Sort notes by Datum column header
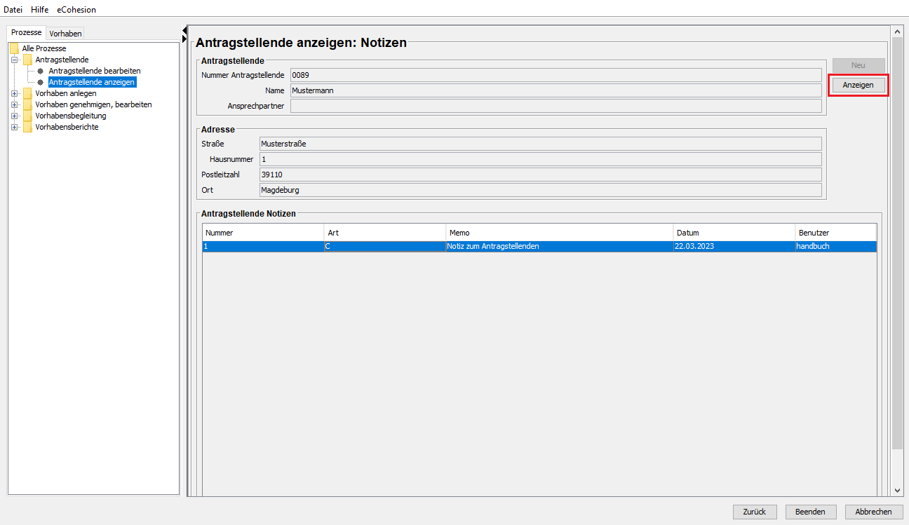The height and width of the screenshot is (525, 909). (734, 233)
